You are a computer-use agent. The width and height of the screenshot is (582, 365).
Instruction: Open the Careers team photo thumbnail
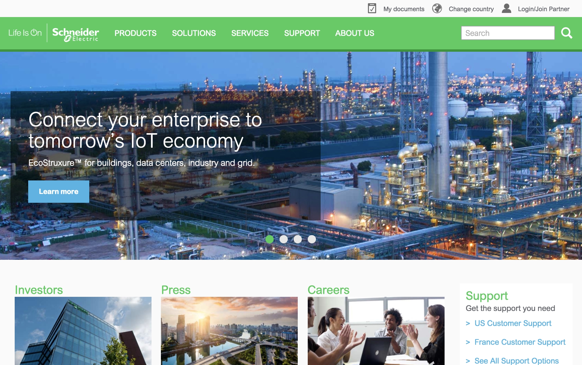click(376, 331)
